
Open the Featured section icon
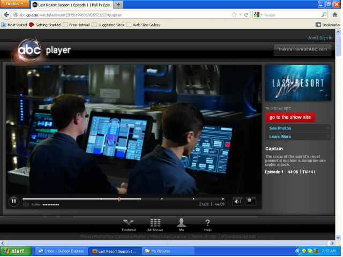pos(129,226)
